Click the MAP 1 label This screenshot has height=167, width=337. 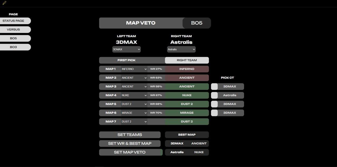[111, 69]
